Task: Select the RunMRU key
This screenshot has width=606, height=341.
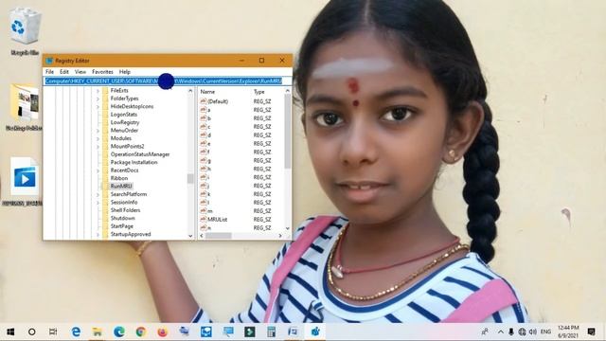Action: 121,187
